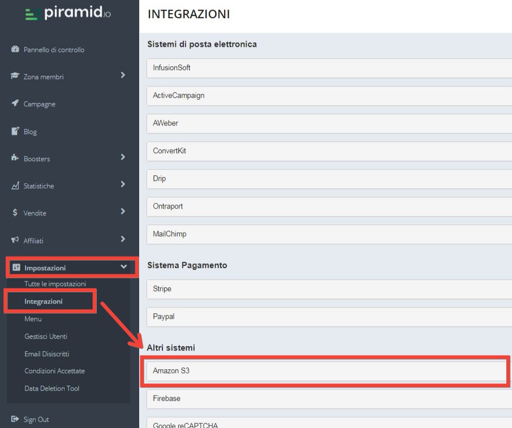Open the Zona membri menu

44,77
